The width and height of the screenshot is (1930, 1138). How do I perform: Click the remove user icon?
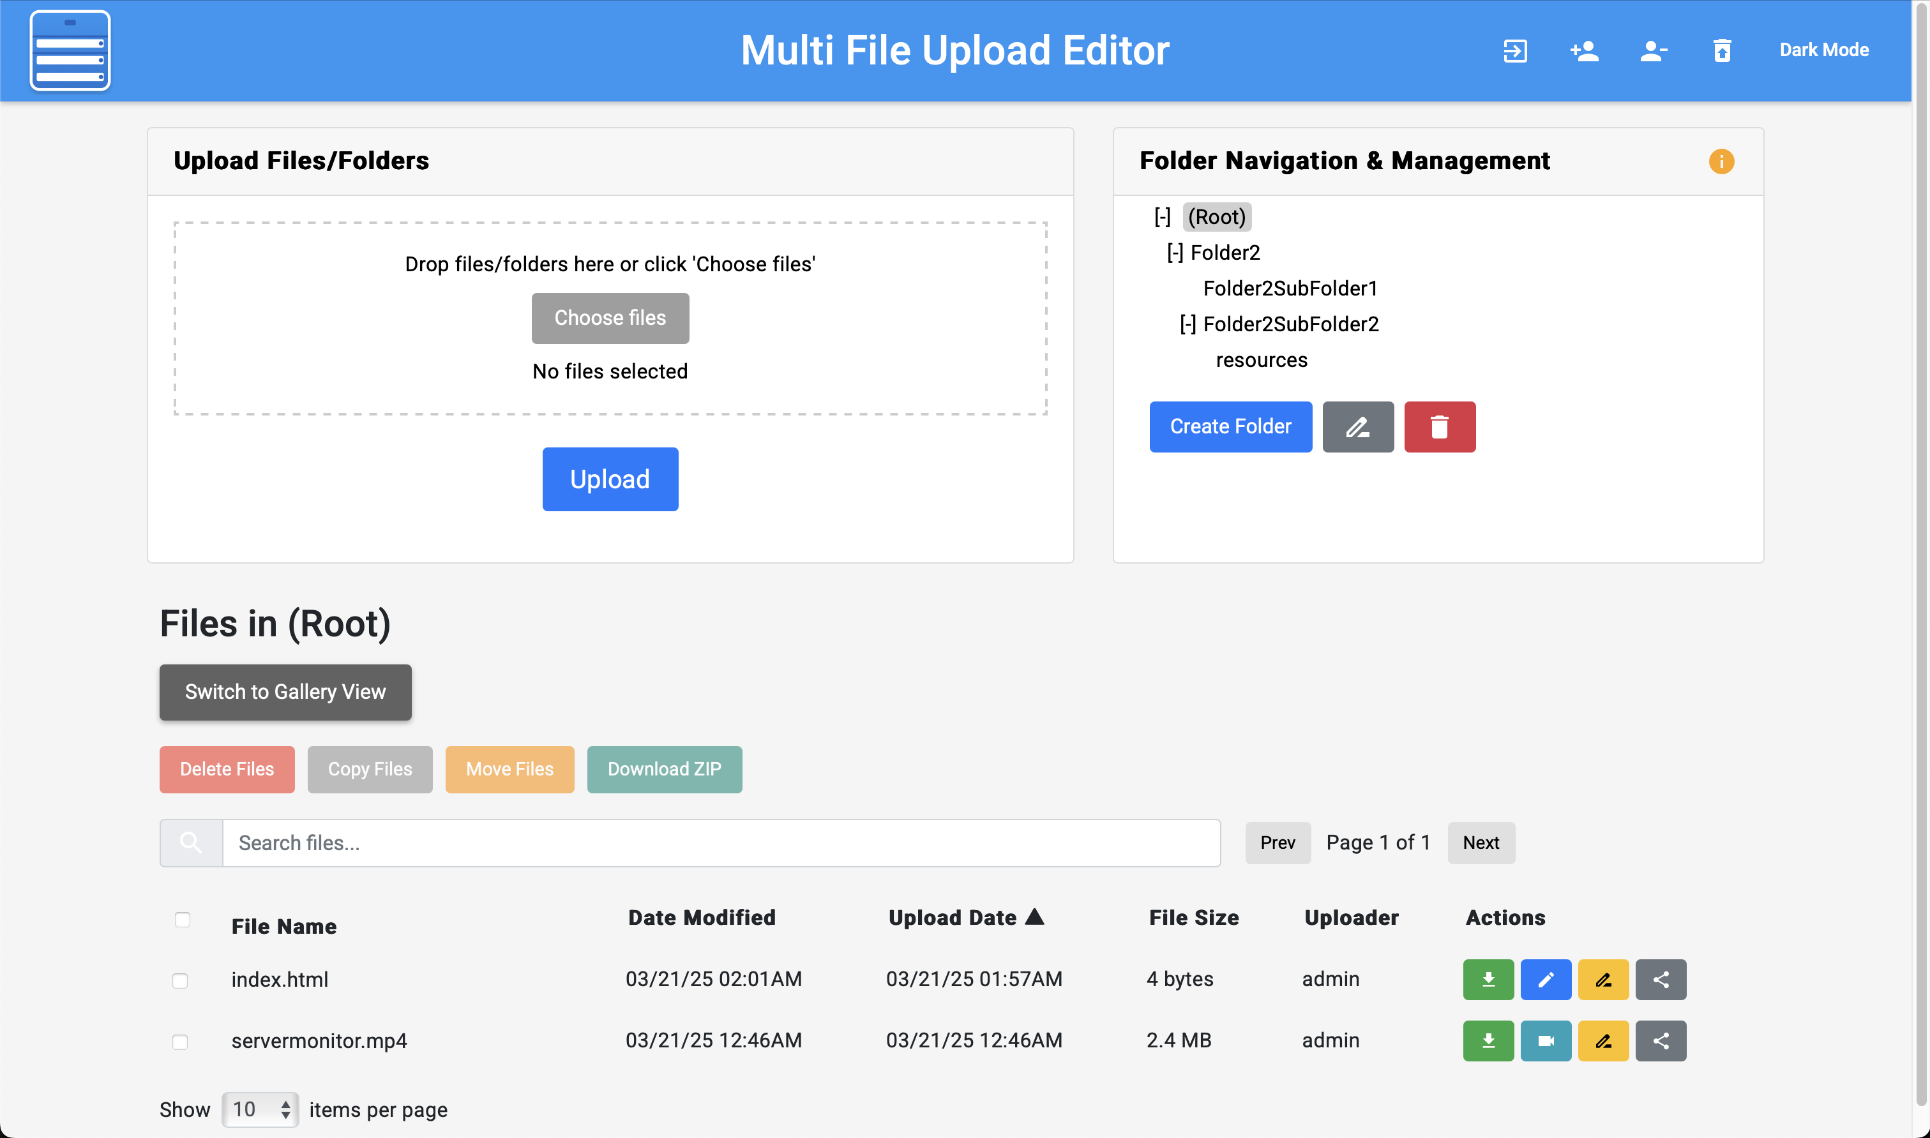1652,50
